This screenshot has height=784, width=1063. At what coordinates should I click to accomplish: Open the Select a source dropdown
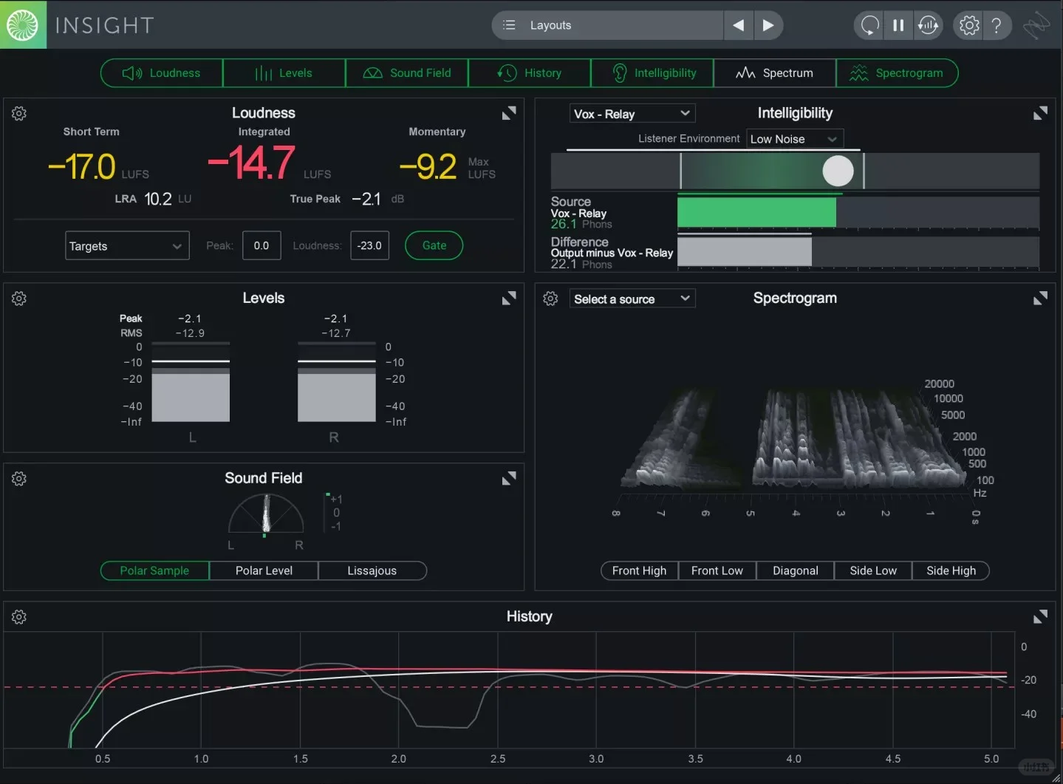click(632, 299)
